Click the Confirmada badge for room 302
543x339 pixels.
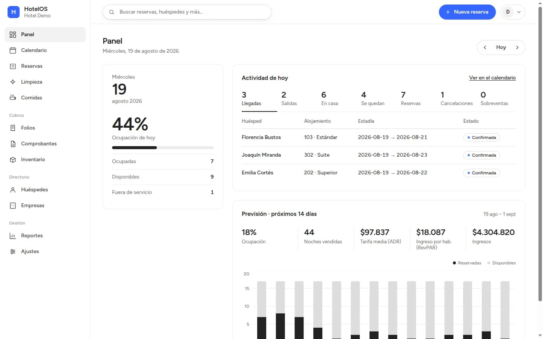482,155
